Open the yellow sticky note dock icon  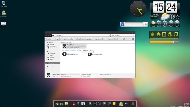[x=114, y=104]
